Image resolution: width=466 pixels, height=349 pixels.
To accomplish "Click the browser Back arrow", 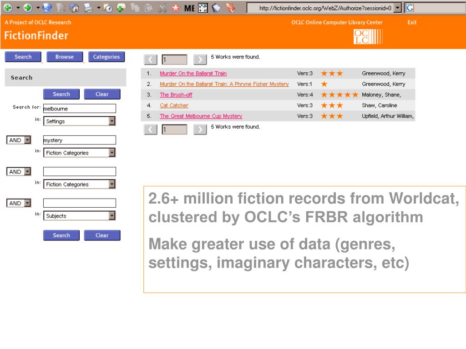I will click(x=8, y=8).
